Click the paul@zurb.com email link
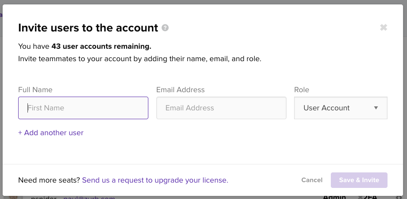The width and height of the screenshot is (407, 199). click(x=89, y=197)
